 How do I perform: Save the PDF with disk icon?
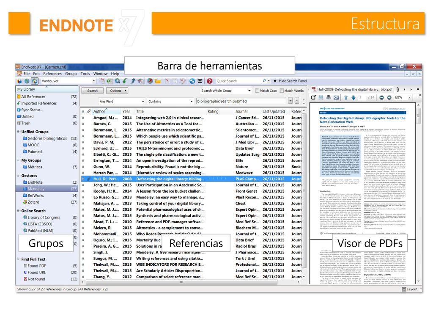(321, 97)
